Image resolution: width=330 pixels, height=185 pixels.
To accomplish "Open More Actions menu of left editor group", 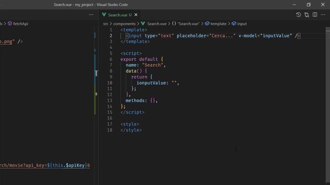I will coord(91,15).
